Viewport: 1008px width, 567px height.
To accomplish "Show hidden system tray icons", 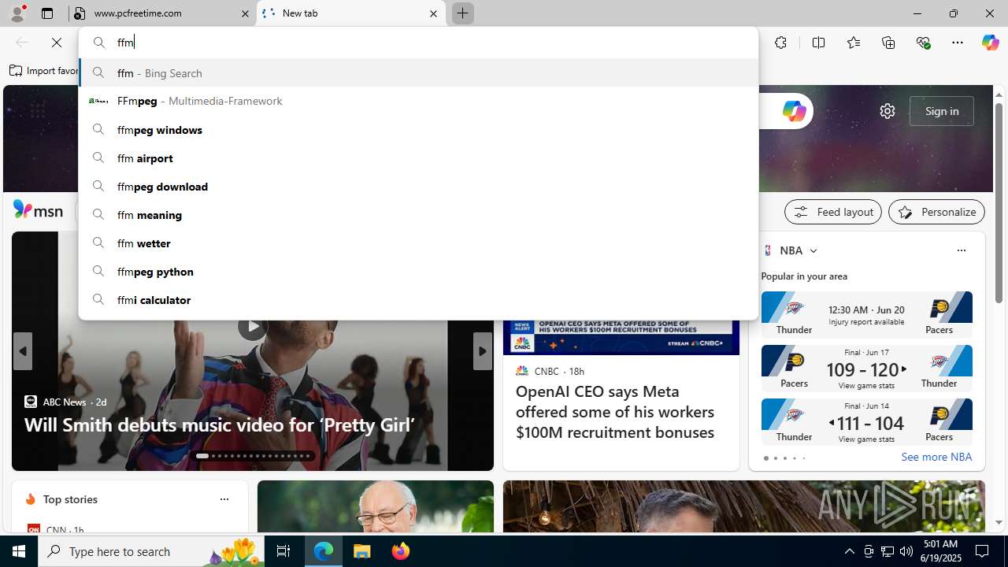I will click(849, 551).
